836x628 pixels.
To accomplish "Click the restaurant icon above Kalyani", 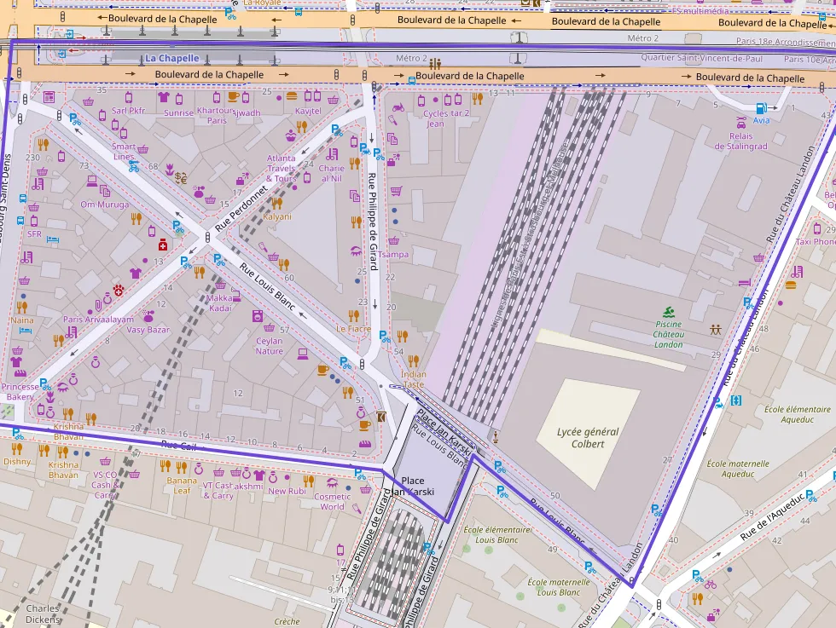I will click(276, 203).
